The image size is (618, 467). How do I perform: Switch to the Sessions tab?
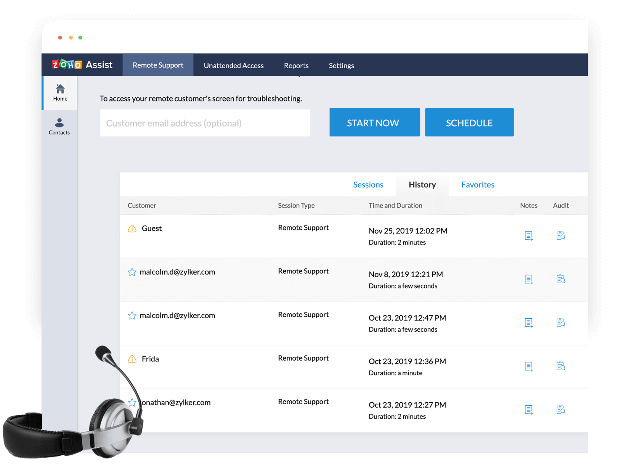click(368, 185)
